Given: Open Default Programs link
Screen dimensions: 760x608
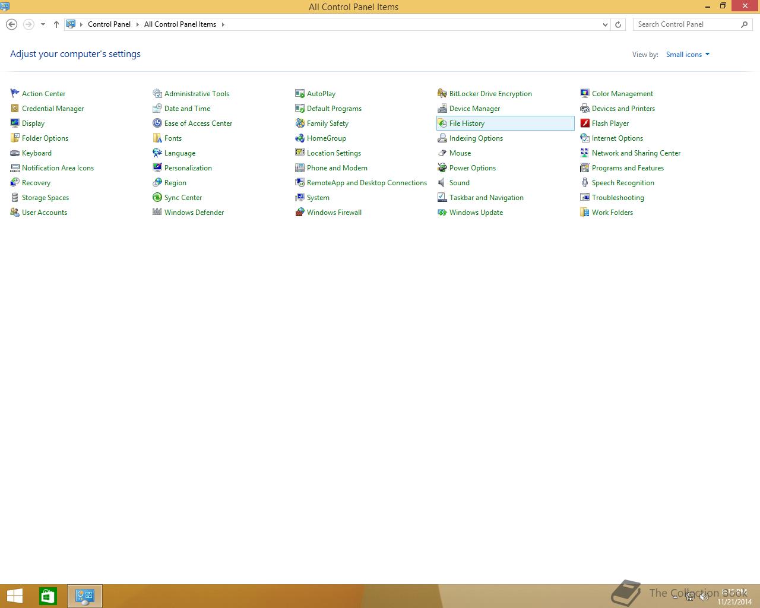Looking at the screenshot, I should [x=334, y=109].
